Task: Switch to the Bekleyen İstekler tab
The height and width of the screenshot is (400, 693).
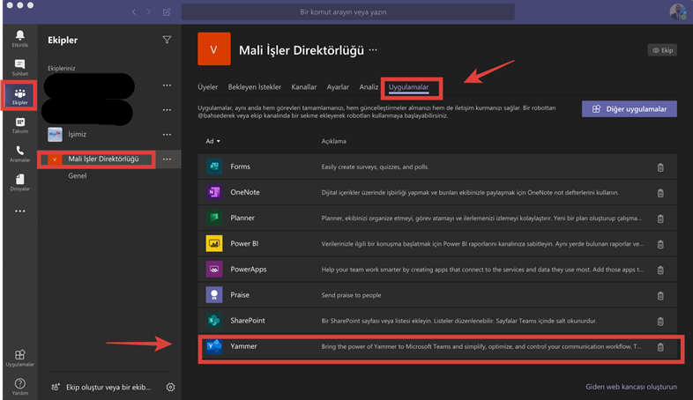Action: click(255, 87)
